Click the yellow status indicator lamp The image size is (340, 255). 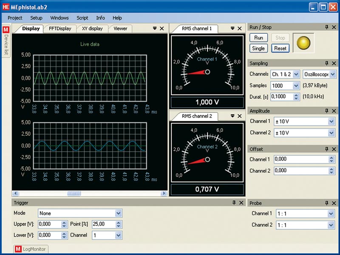pyautogui.click(x=303, y=43)
